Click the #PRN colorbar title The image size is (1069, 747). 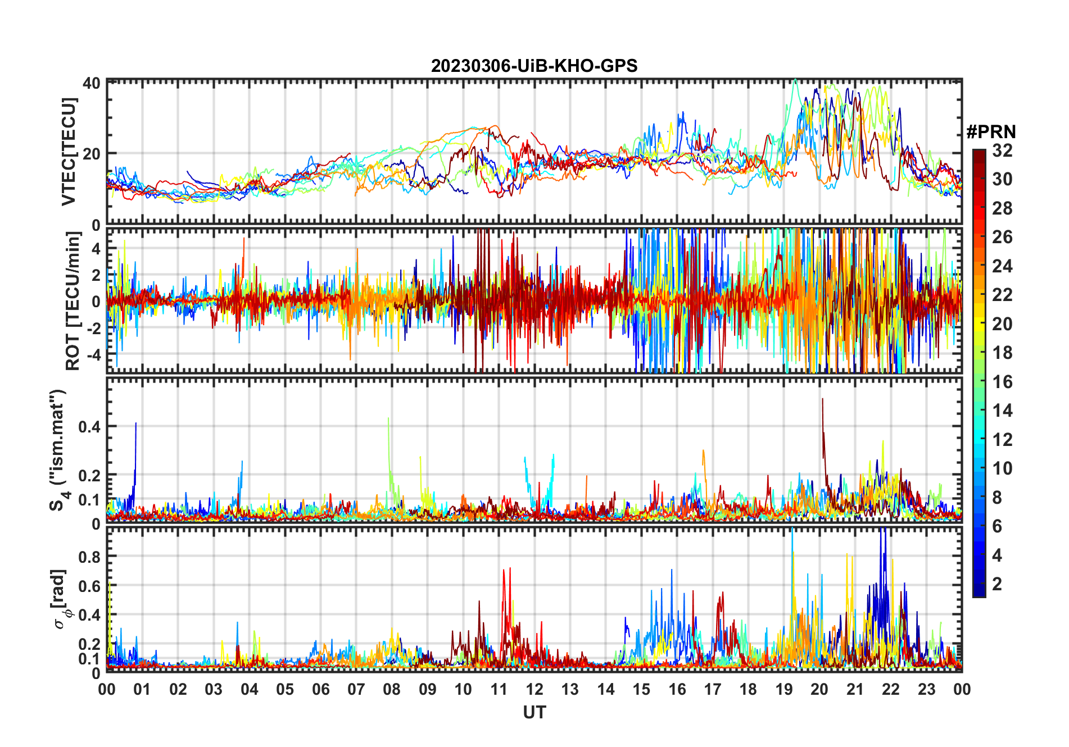[991, 132]
